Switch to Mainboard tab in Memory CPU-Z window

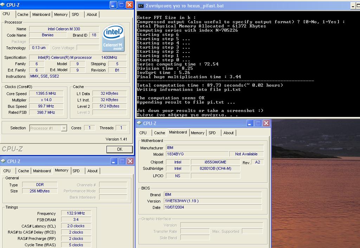(42, 171)
